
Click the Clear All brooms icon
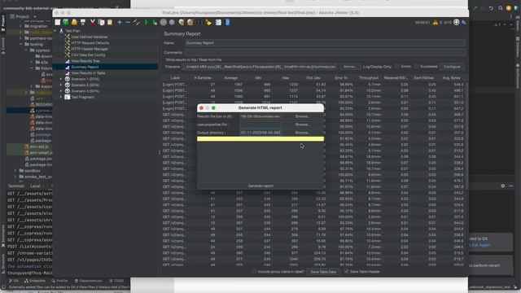click(190, 22)
